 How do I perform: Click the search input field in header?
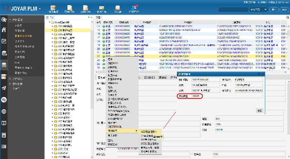coord(233,9)
